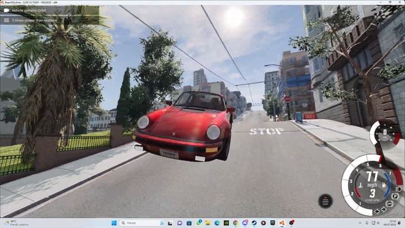Screen dimensions: 405x228
Task: Click the fuel pump icon in gauge
Action: coord(384,185)
